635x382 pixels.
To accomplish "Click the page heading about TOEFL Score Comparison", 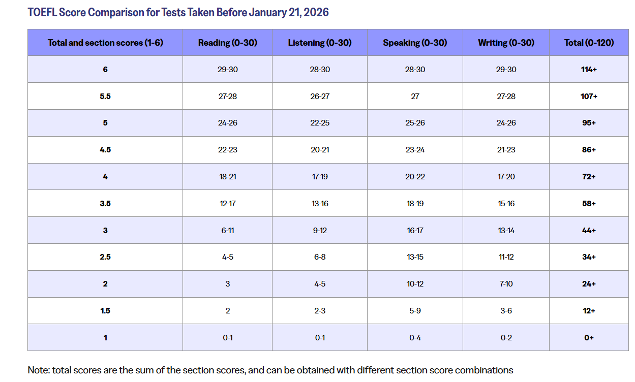I will tap(178, 12).
